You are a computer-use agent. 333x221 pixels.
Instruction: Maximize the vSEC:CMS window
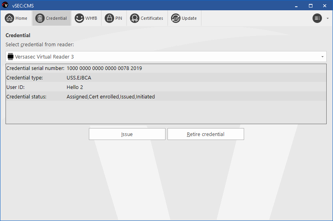coord(310,6)
